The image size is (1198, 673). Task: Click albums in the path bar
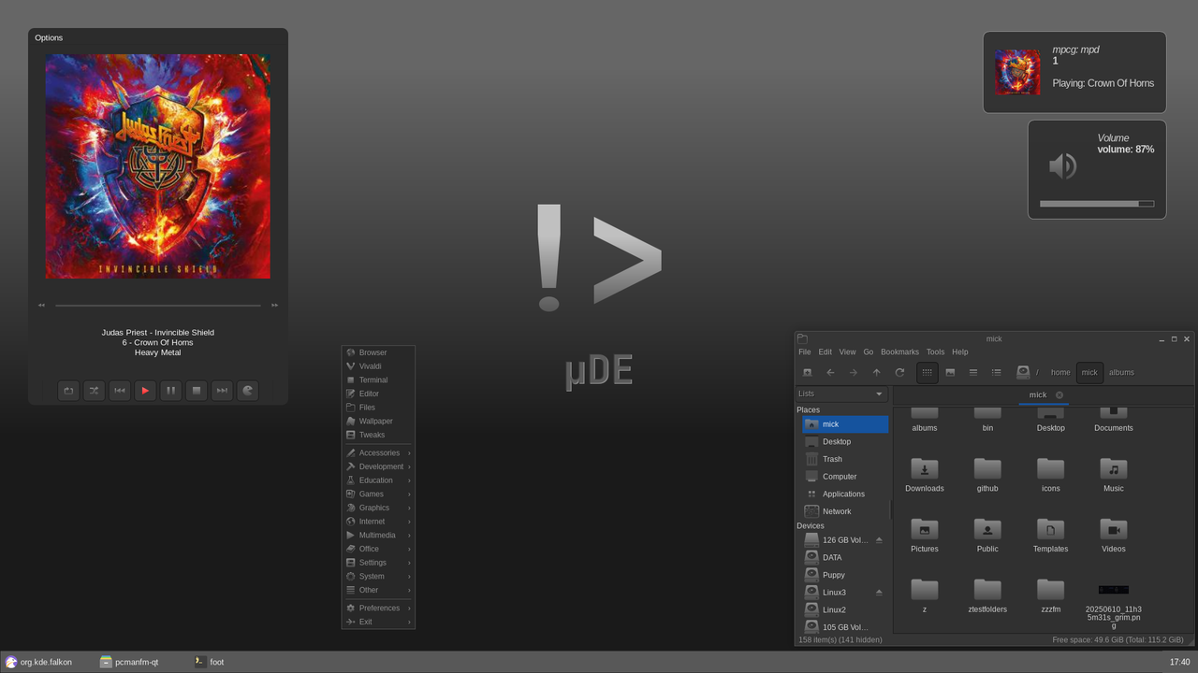[x=1121, y=372]
